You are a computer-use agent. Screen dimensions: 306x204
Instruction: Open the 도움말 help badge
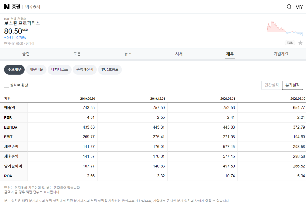[290, 43]
